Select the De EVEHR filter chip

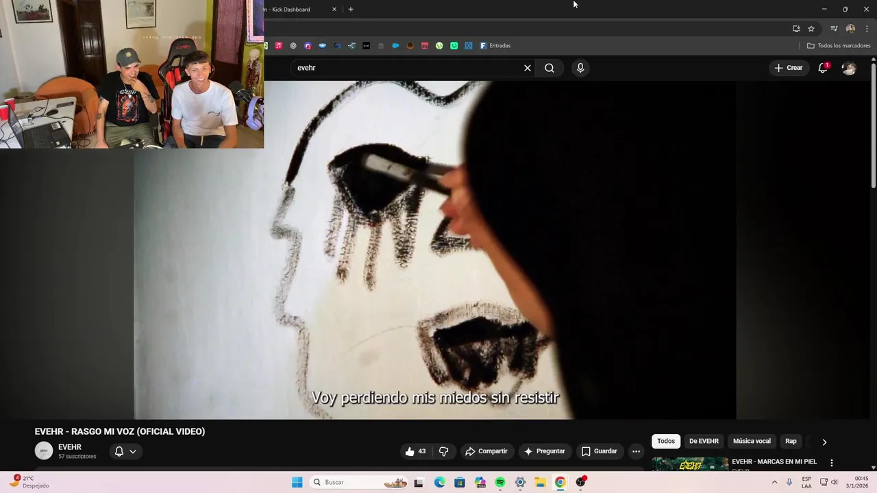pos(704,442)
